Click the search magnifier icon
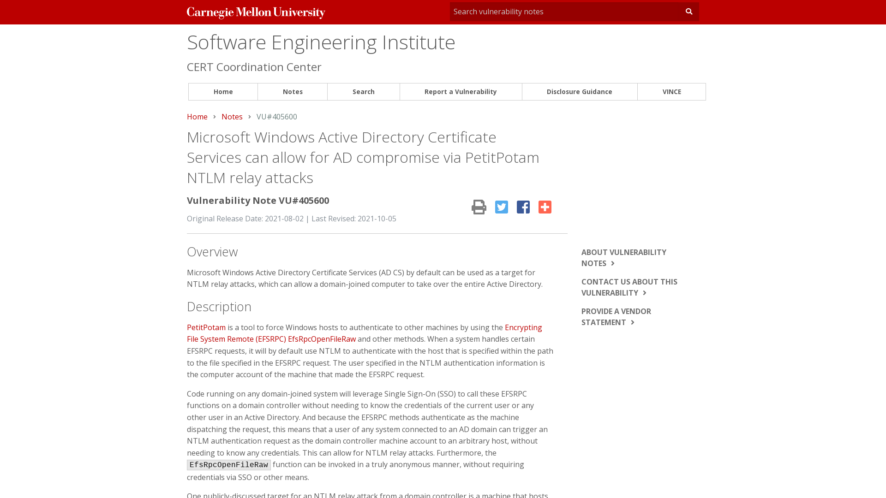 tap(688, 11)
